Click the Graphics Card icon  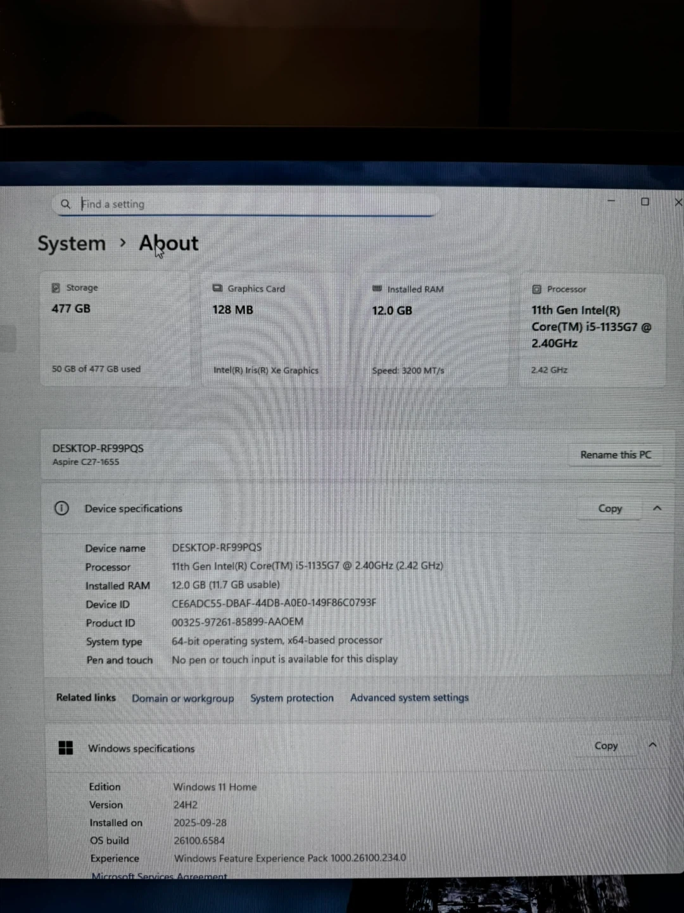pos(217,288)
